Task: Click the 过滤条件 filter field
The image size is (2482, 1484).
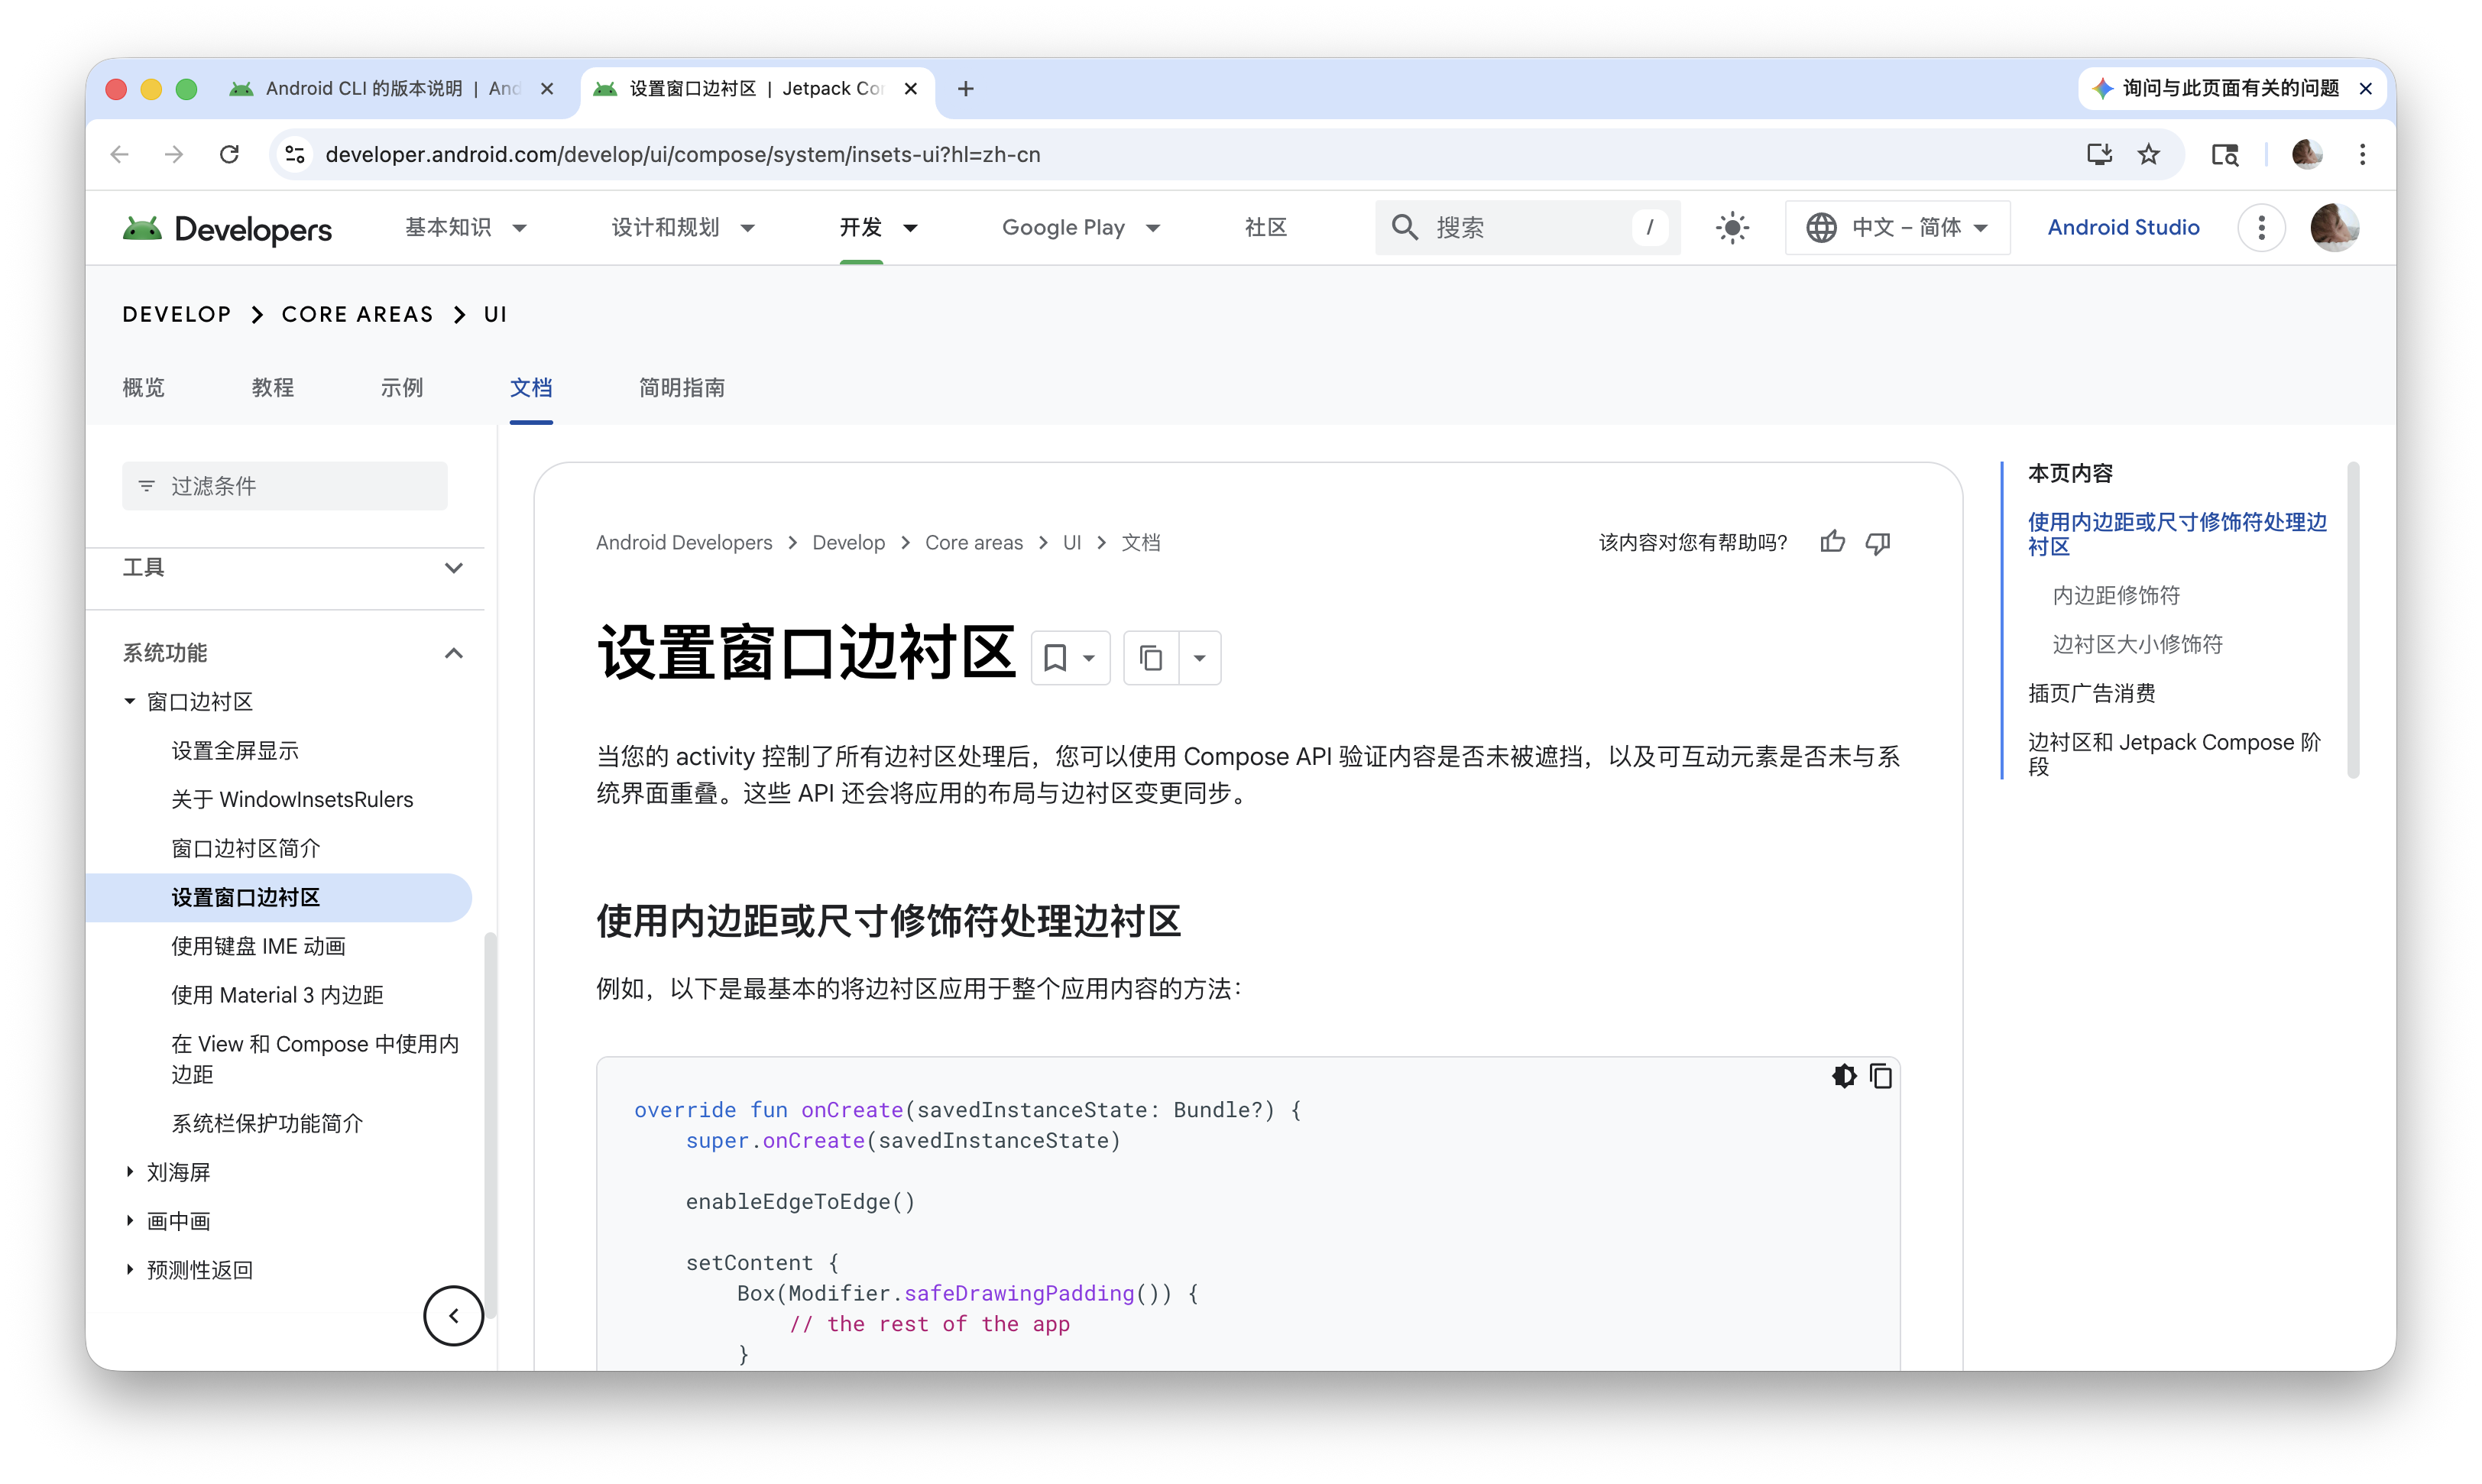Action: [285, 486]
